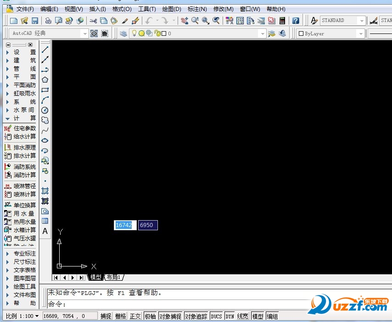Click the Pan hand icon
The image size is (392, 322).
(x=185, y=21)
